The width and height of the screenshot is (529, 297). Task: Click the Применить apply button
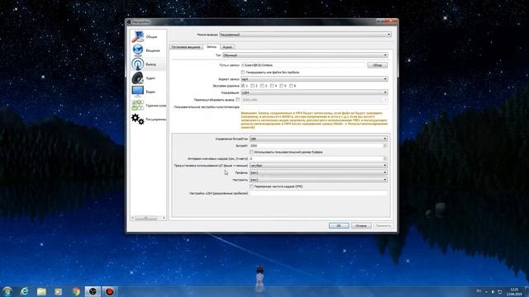pyautogui.click(x=384, y=225)
